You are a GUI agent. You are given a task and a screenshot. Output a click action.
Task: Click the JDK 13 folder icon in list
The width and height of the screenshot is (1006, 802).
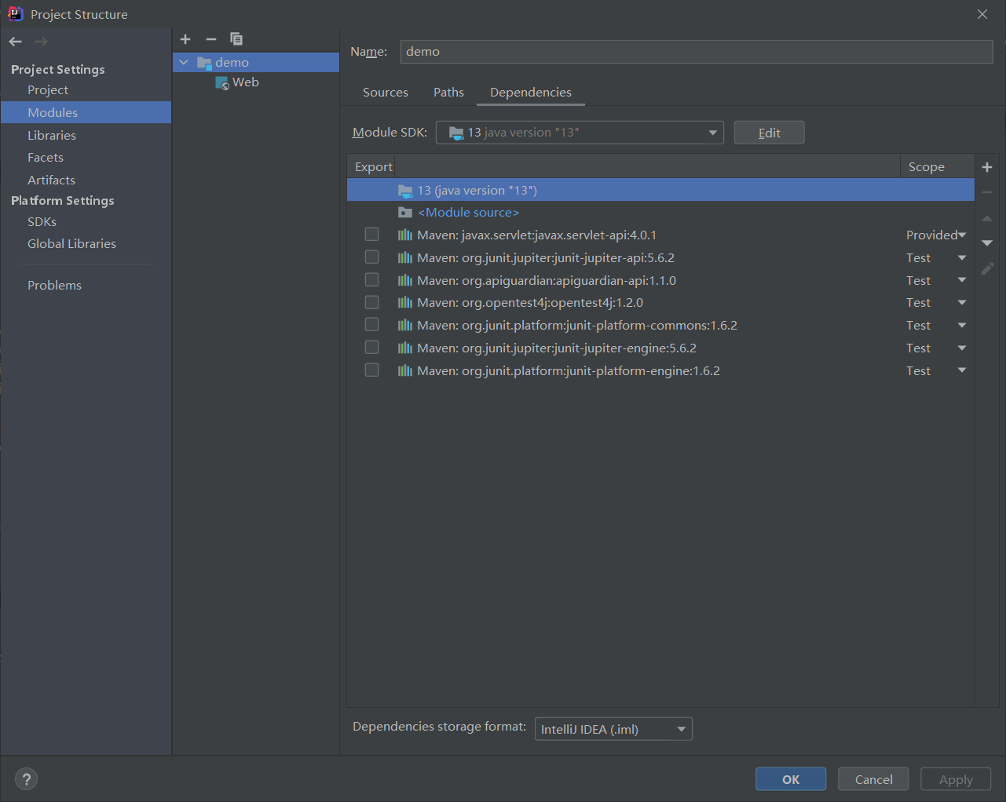click(x=405, y=191)
